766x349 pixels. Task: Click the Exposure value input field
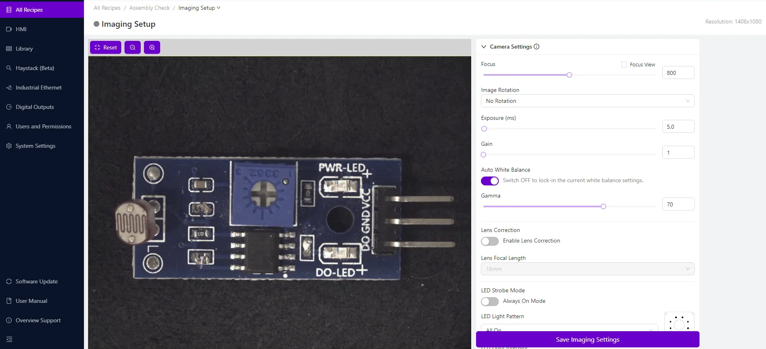(x=678, y=127)
